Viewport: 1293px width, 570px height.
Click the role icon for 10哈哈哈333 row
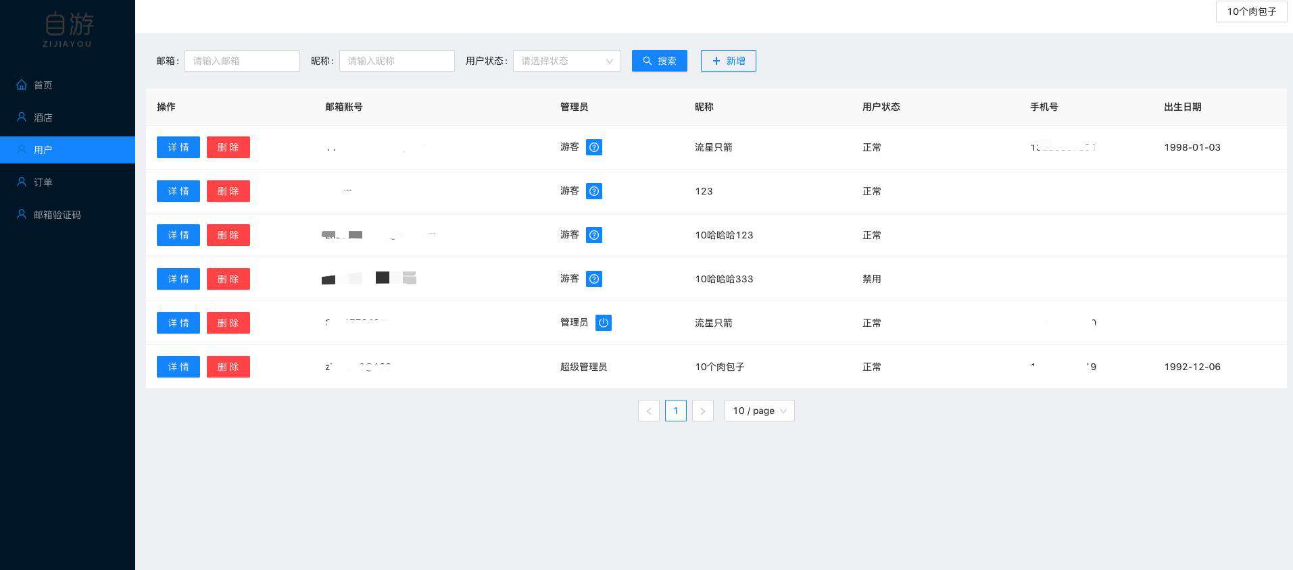coord(594,279)
